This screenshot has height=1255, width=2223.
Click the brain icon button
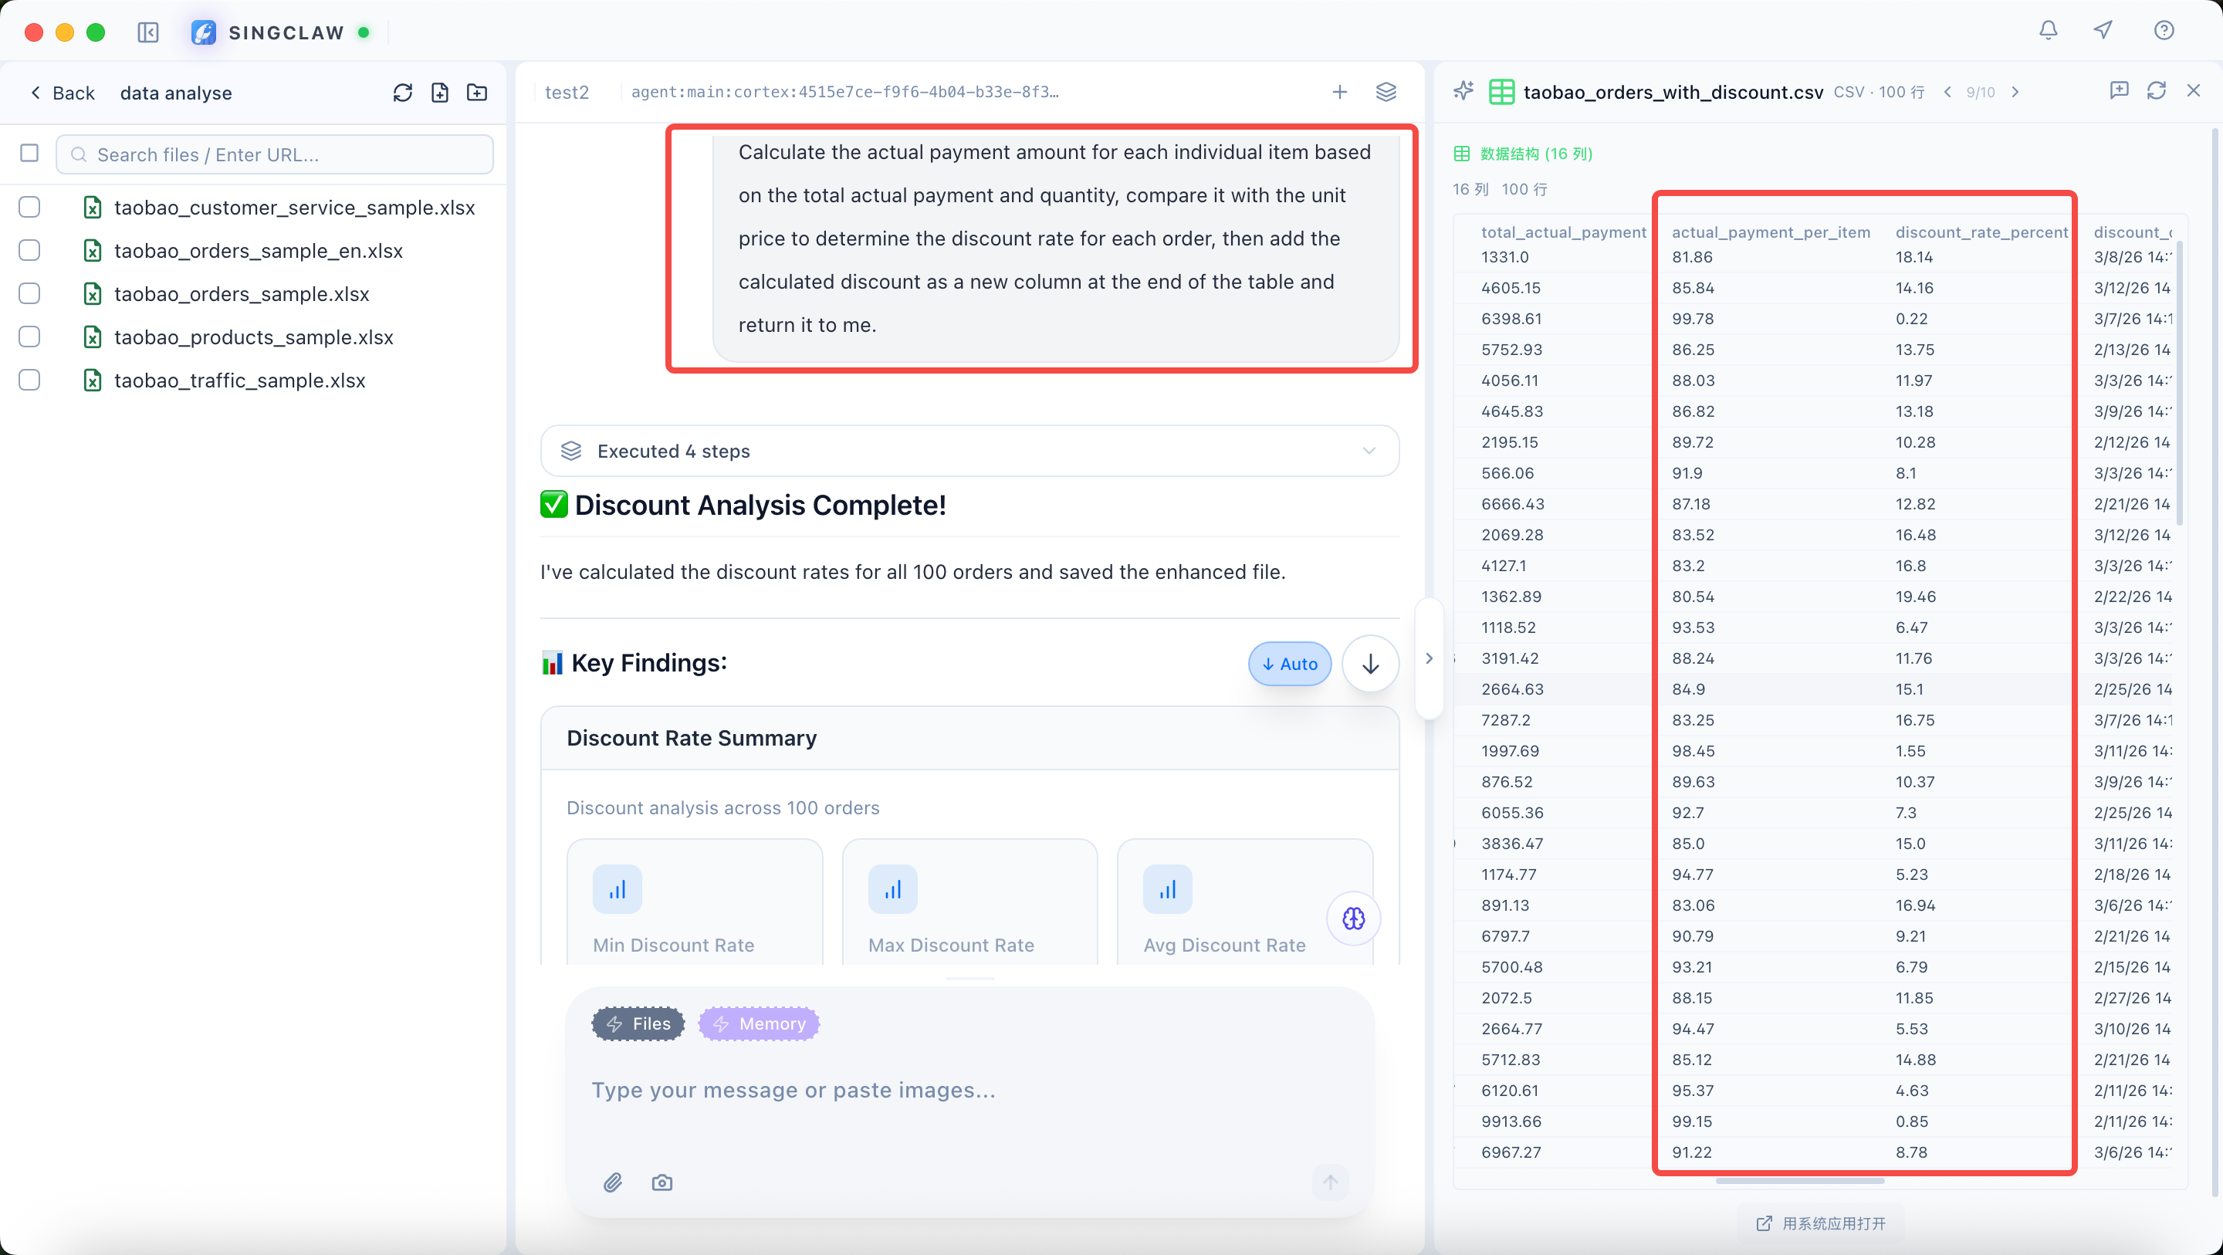click(1353, 918)
